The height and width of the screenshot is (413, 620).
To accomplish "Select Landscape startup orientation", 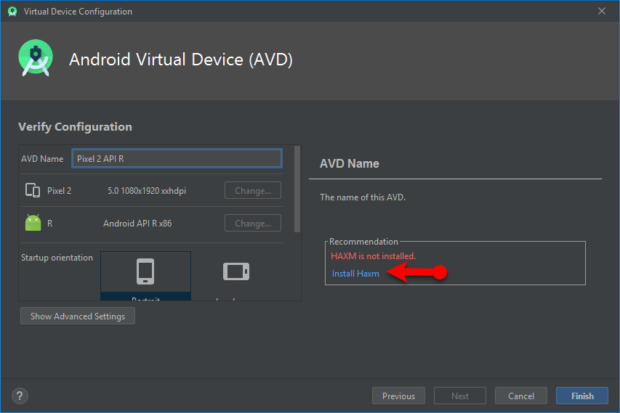I will [235, 275].
